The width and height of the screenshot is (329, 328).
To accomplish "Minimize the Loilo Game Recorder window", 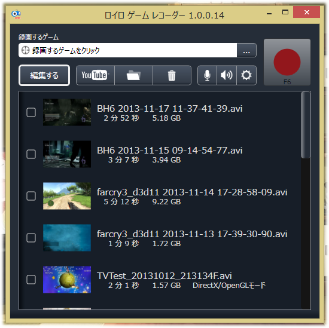I will [x=269, y=13].
